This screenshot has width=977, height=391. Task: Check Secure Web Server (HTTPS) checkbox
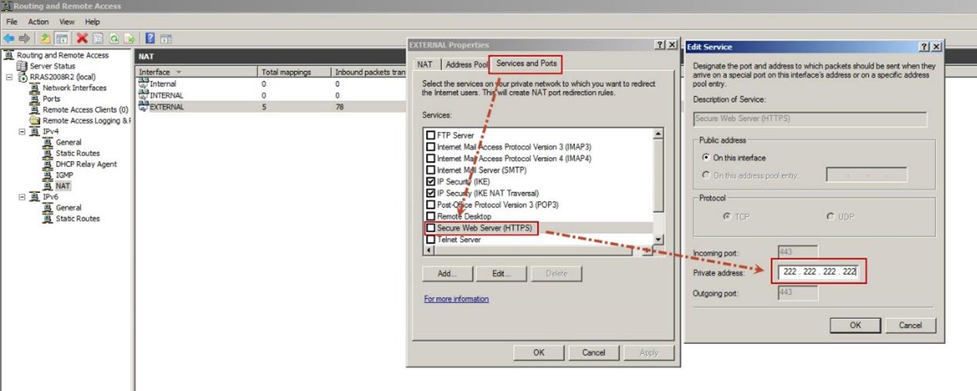431,228
